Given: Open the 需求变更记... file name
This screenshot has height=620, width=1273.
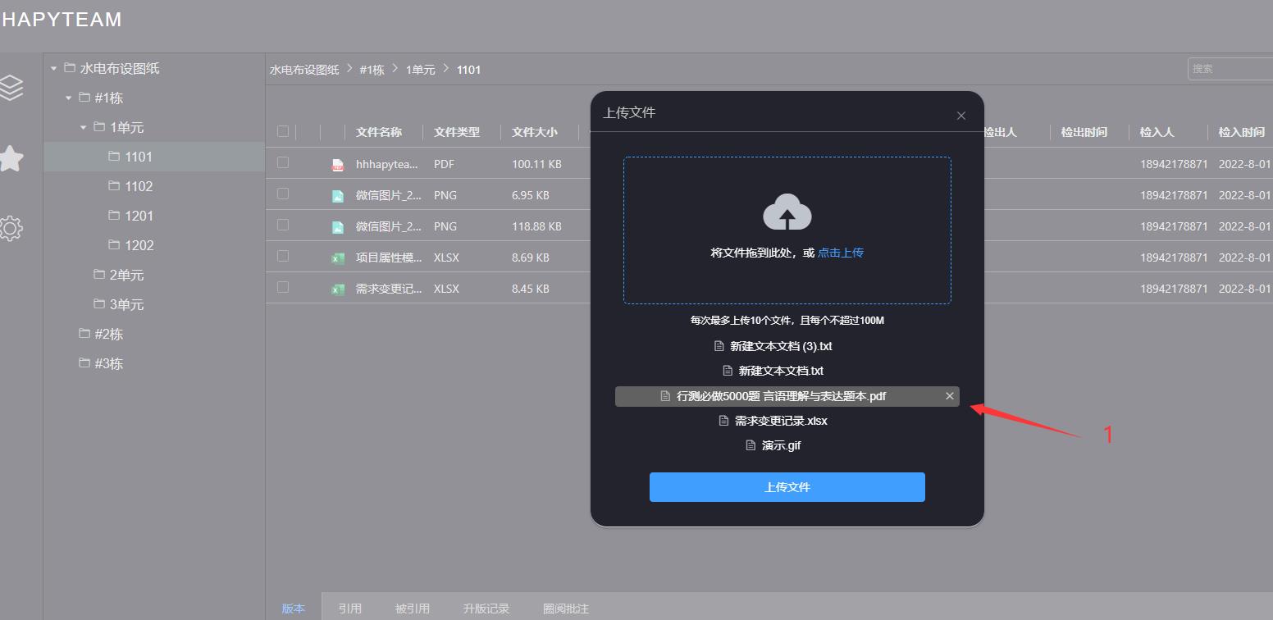Looking at the screenshot, I should tap(389, 289).
